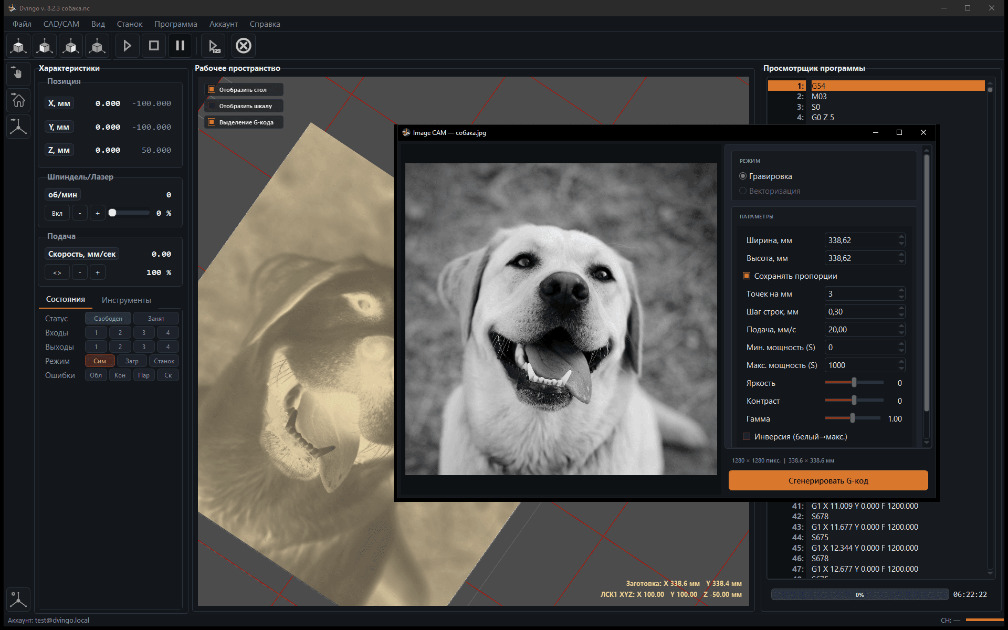Run from a line number using the 123 icon

(x=214, y=46)
